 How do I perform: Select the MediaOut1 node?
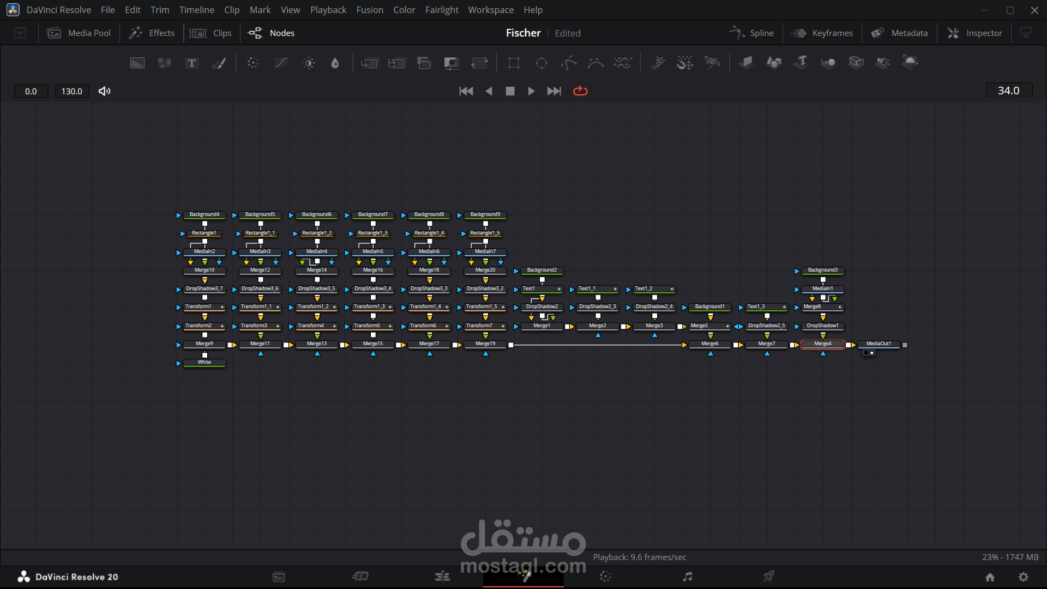tap(878, 344)
